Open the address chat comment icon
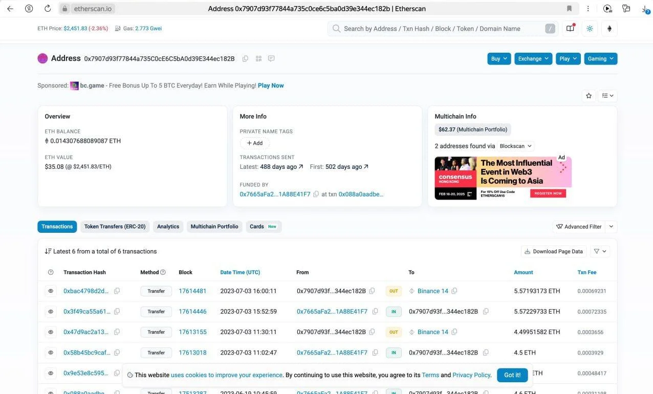 [271, 59]
